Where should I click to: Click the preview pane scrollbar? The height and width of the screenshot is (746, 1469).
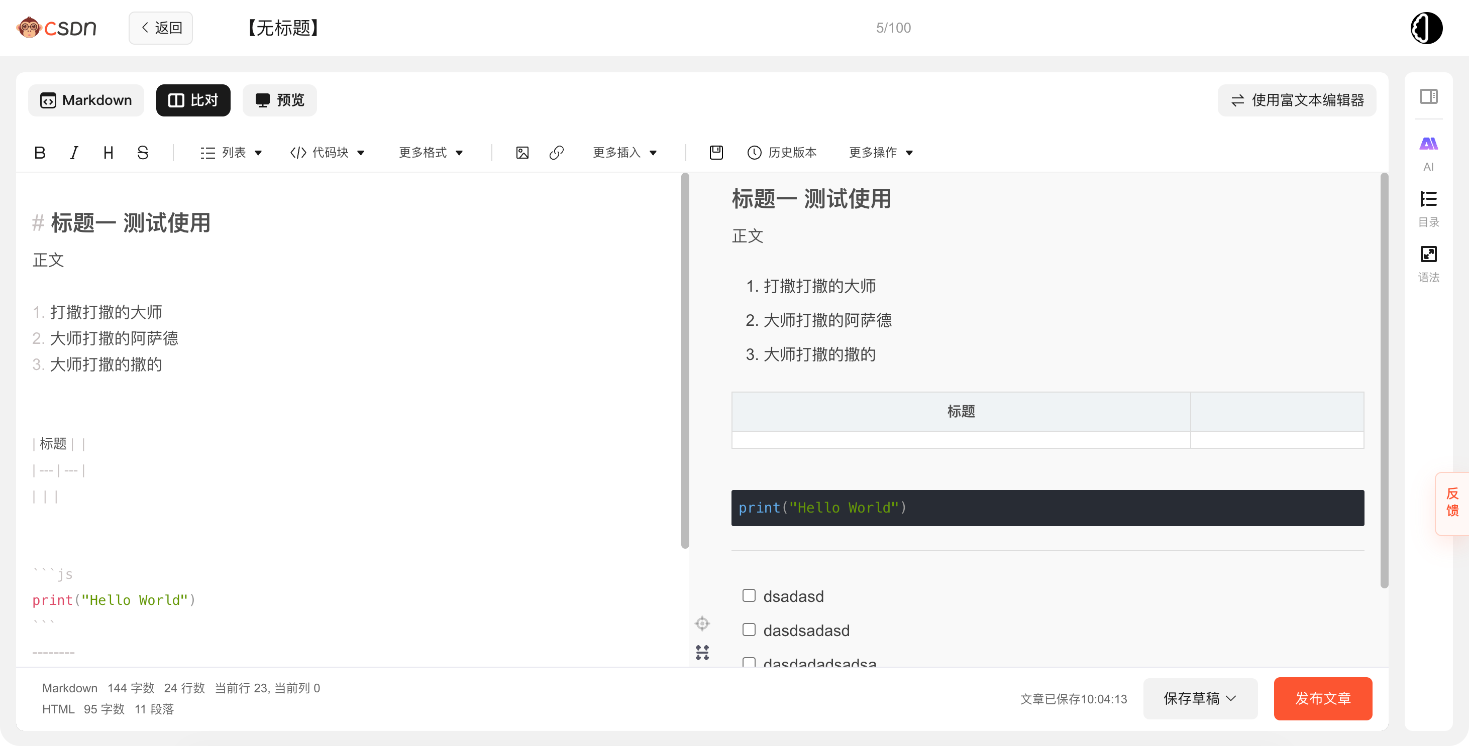(1384, 380)
